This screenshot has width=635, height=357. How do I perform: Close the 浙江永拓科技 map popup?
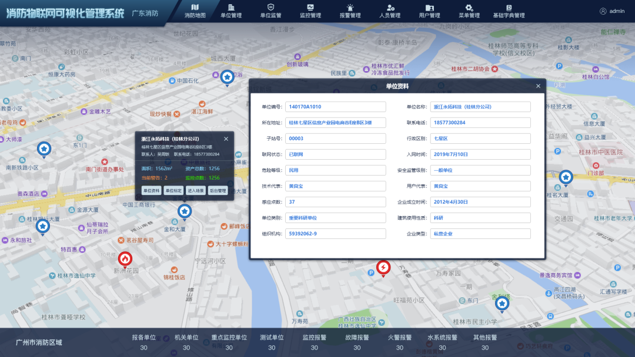click(226, 139)
